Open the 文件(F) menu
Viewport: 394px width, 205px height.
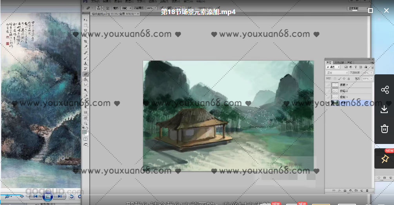point(95,2)
